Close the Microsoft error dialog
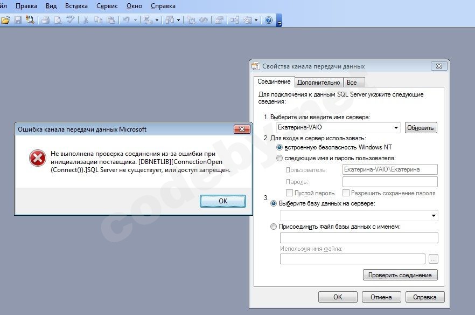The width and height of the screenshot is (475, 315). (242, 129)
